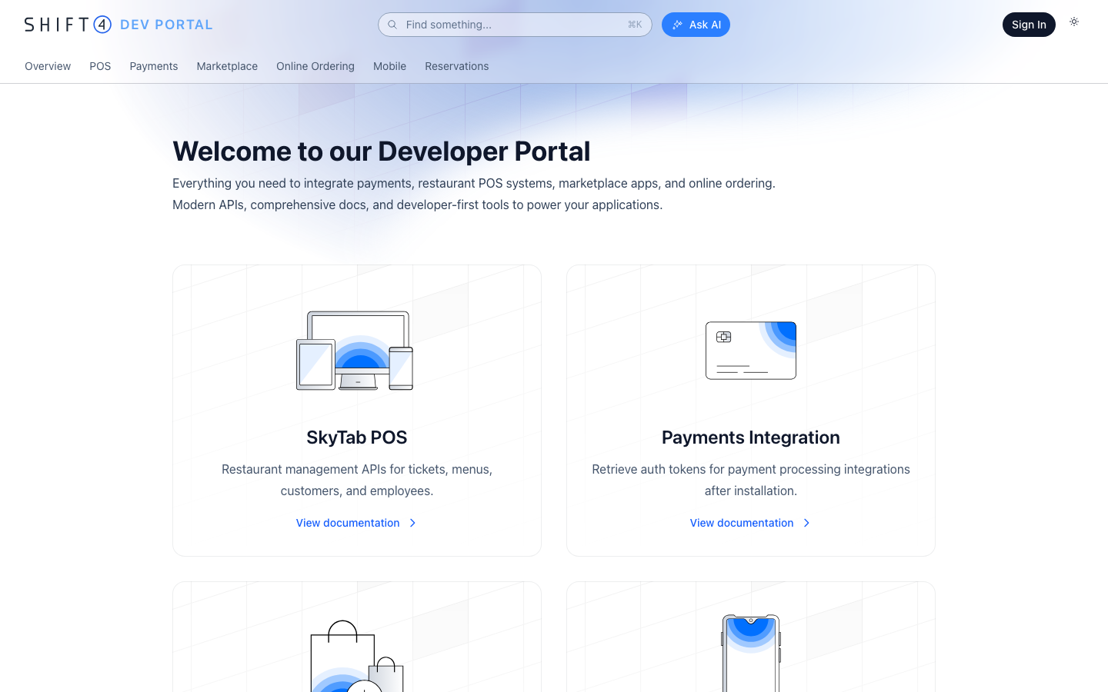The image size is (1108, 692).
Task: Click the magnifier icon in search bar
Action: coord(392,25)
